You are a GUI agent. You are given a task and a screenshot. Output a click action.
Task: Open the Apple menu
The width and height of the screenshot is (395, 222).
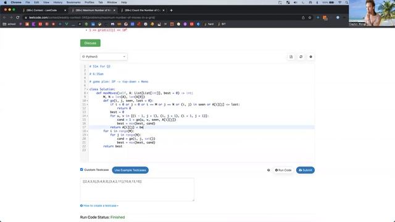click(x=5, y=2)
